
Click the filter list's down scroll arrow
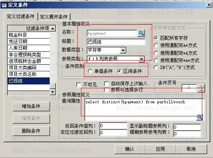(52, 92)
